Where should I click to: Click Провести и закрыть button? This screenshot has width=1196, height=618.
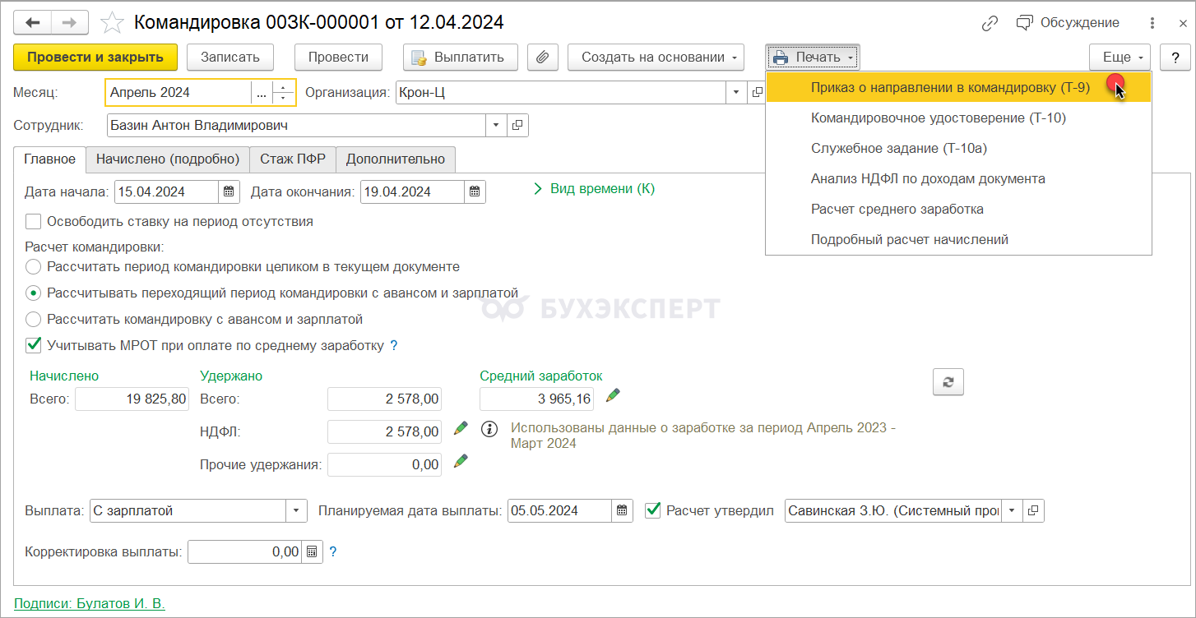click(95, 58)
